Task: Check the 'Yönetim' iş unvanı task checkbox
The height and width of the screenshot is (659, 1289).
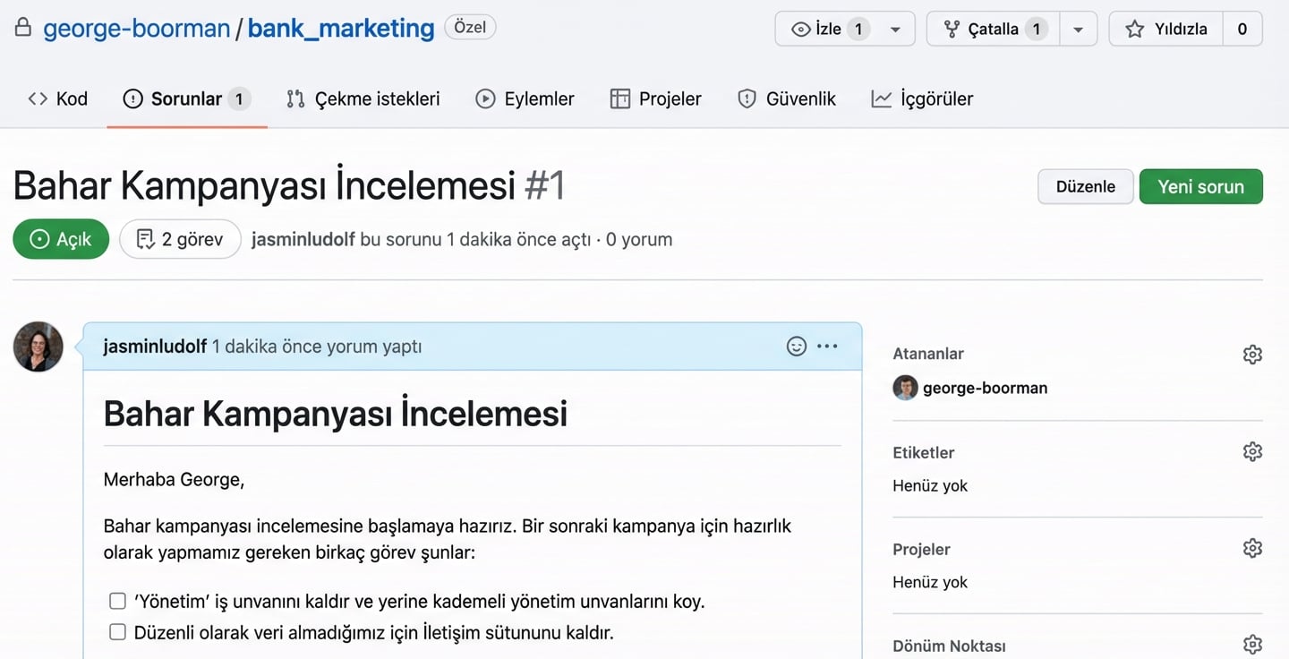Action: tap(117, 601)
